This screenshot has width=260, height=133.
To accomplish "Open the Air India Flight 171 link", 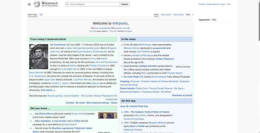I will click(x=133, y=77).
